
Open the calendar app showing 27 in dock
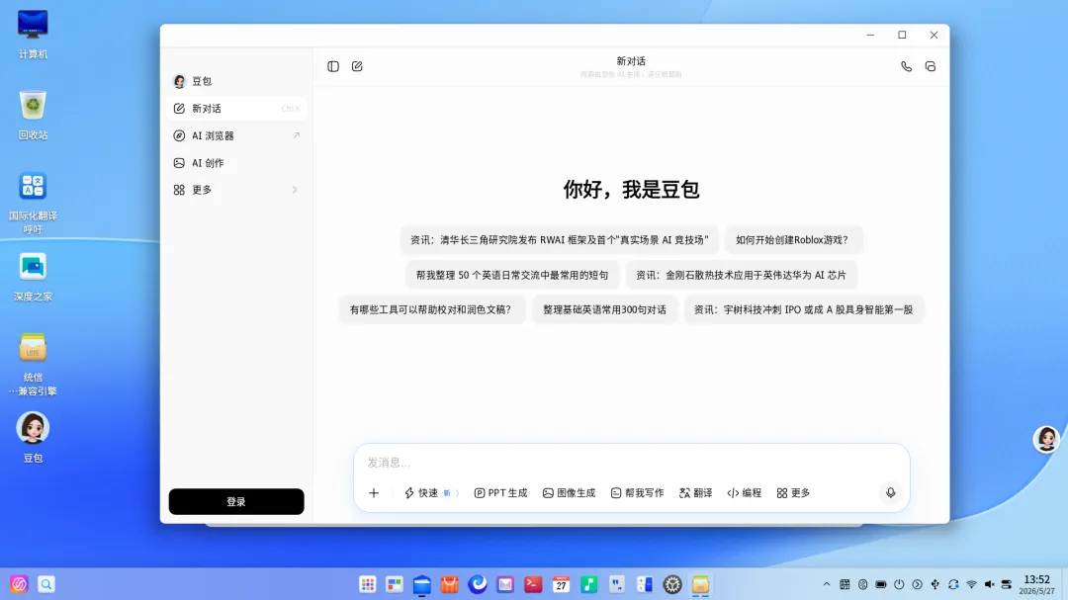561,584
